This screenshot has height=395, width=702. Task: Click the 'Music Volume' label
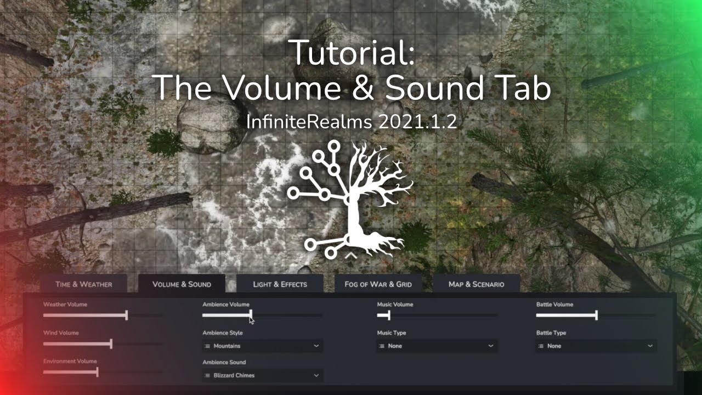point(395,304)
